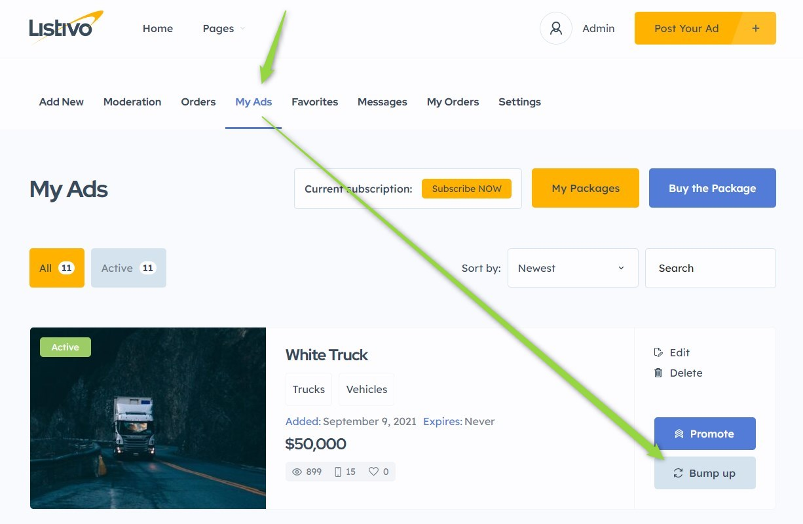Click the Subscribe NOW button
The height and width of the screenshot is (524, 803).
pyautogui.click(x=467, y=189)
